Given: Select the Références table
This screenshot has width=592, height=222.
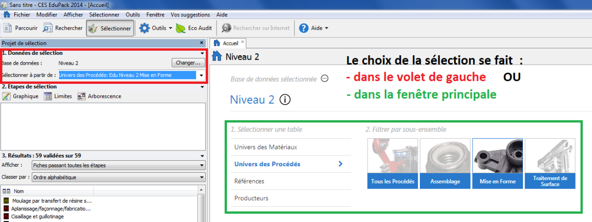Looking at the screenshot, I should click(291, 181).
